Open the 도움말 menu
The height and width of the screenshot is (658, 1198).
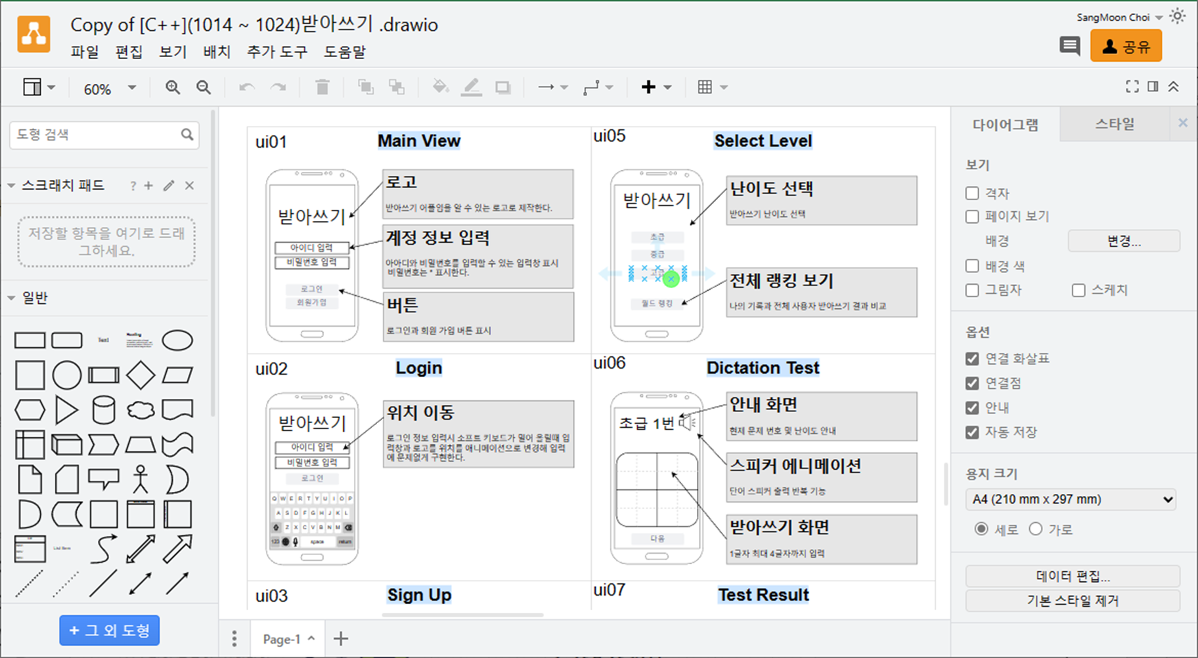pos(345,52)
